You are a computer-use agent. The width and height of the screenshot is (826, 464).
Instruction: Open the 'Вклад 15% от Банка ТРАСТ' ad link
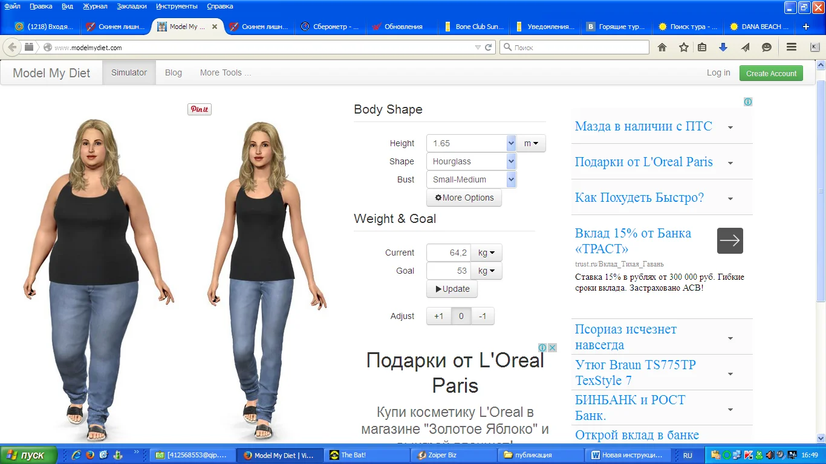(x=633, y=240)
